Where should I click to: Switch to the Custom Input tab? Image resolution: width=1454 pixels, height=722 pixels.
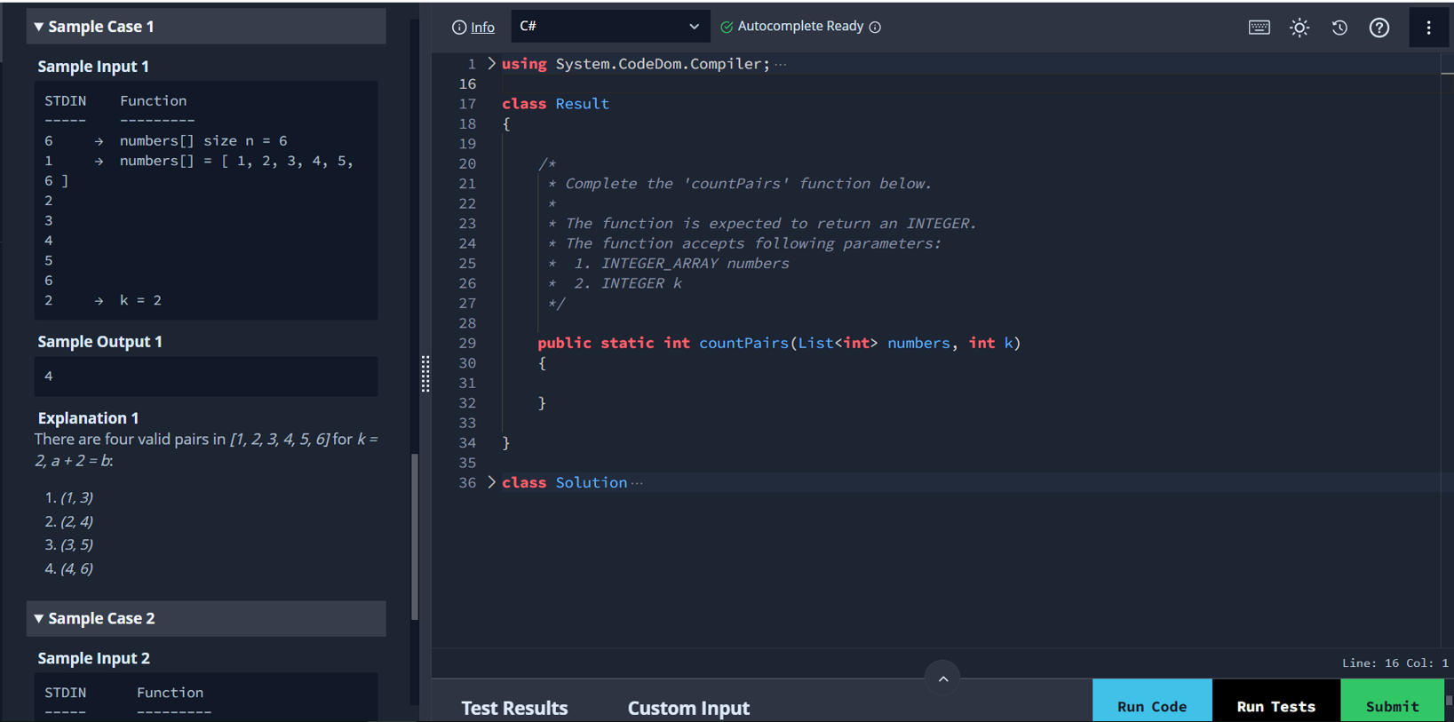[688, 708]
